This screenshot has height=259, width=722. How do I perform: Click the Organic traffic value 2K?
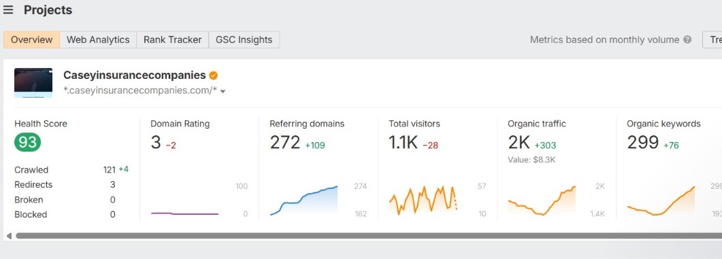[x=519, y=143]
